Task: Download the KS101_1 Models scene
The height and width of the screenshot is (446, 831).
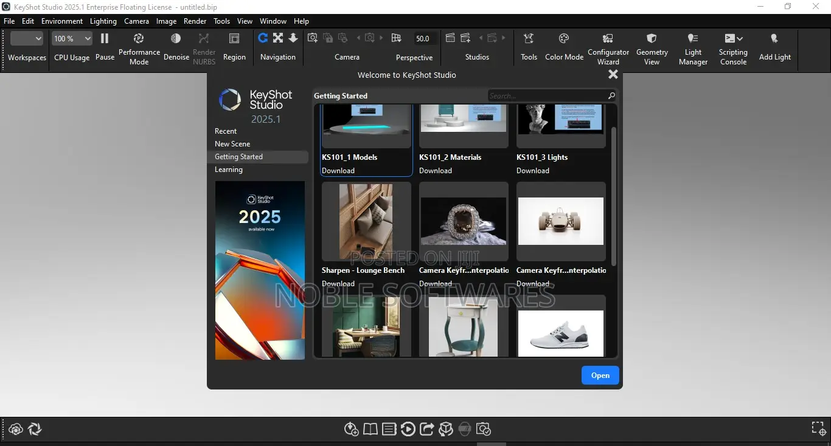Action: pyautogui.click(x=338, y=171)
